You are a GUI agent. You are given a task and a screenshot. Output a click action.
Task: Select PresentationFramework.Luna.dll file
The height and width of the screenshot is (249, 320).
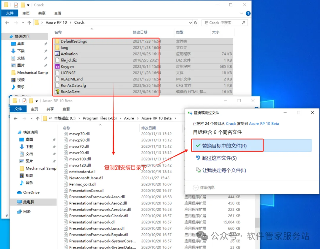pyautogui.click(x=97, y=228)
